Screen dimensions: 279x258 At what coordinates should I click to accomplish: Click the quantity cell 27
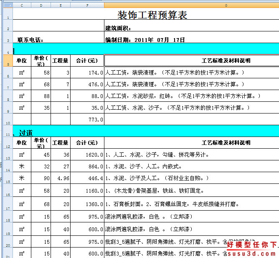[61, 166]
